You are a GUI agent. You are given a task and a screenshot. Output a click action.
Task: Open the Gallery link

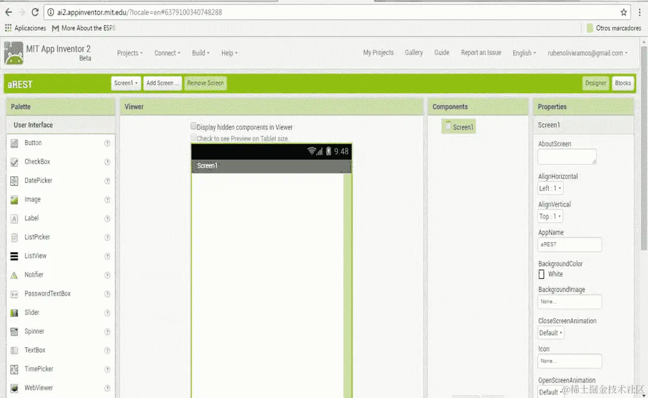pos(414,52)
